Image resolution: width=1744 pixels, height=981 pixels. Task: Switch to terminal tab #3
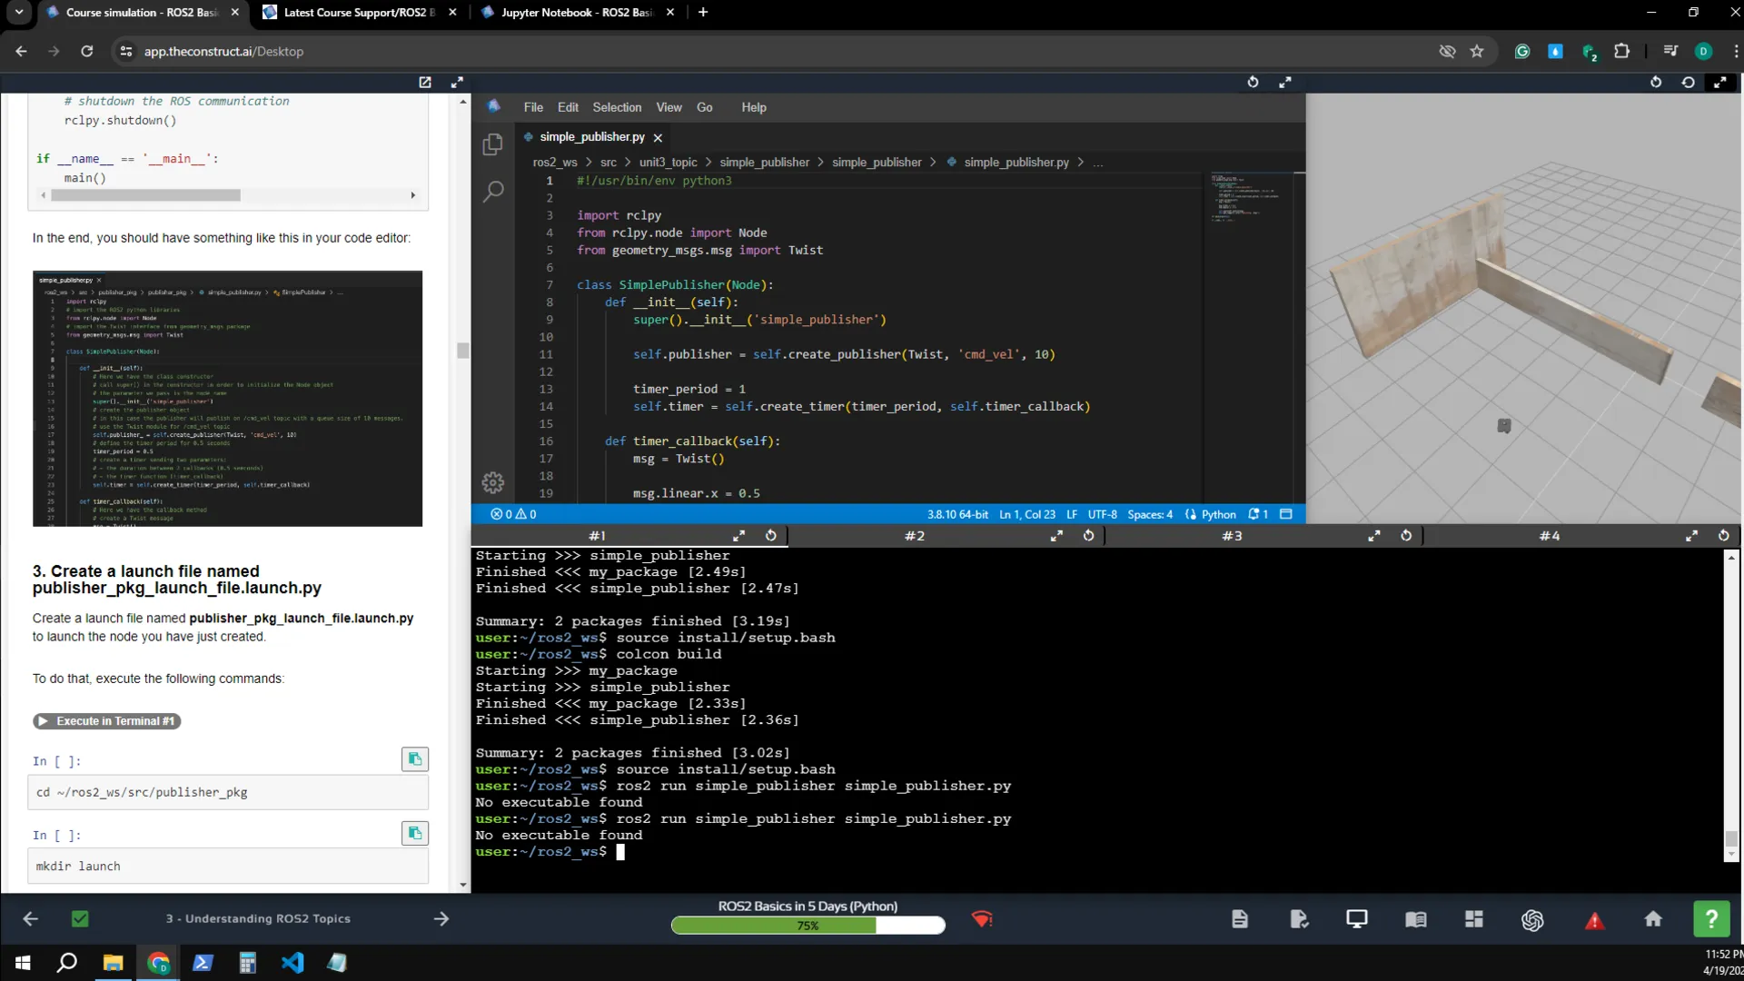pos(1232,536)
